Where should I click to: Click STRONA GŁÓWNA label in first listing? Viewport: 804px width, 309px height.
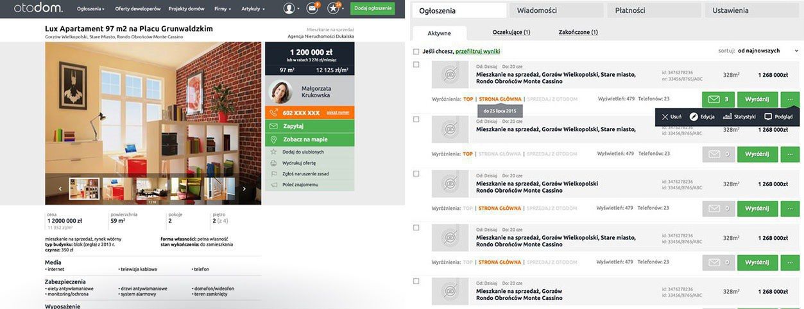coord(500,99)
